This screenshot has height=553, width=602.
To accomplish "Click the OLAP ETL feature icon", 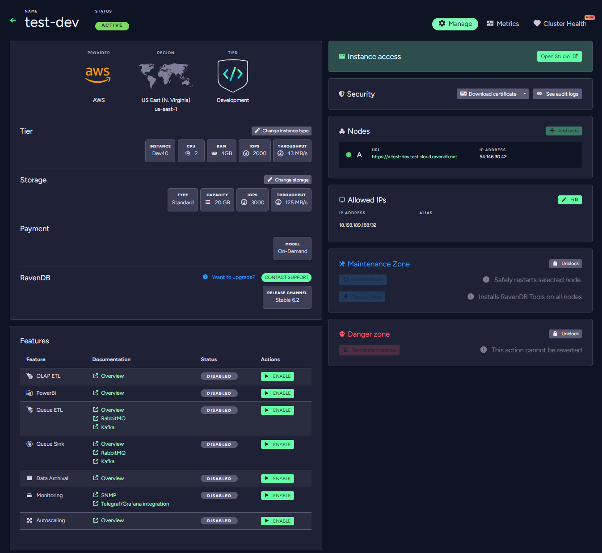I will [x=29, y=376].
